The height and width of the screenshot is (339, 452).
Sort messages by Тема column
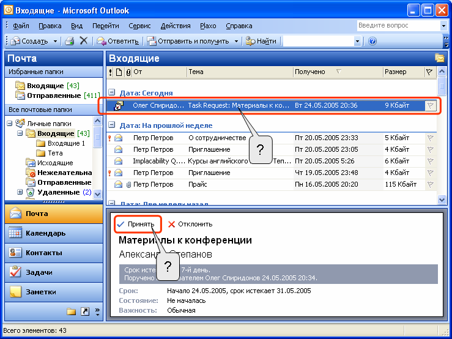(x=240, y=72)
